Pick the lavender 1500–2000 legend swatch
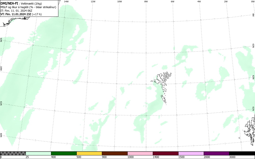 191,153
